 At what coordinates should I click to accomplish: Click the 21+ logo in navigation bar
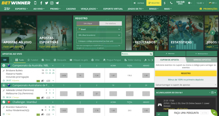click(x=7, y=9)
